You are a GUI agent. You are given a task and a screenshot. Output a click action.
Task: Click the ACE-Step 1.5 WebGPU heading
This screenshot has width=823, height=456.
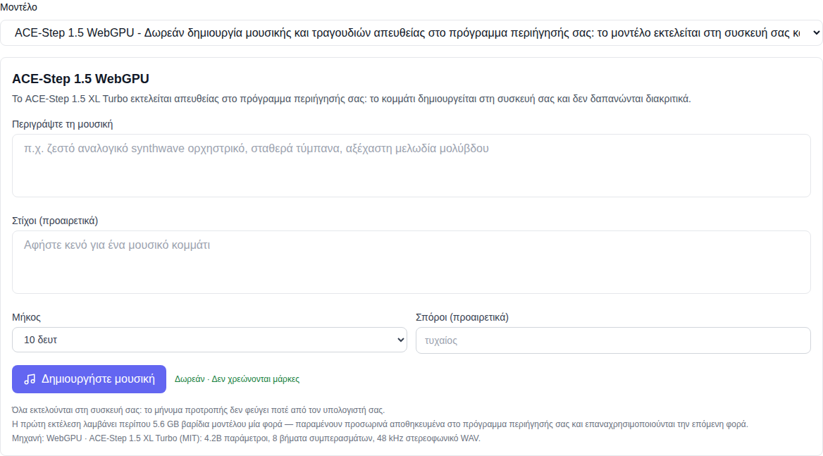(81, 79)
